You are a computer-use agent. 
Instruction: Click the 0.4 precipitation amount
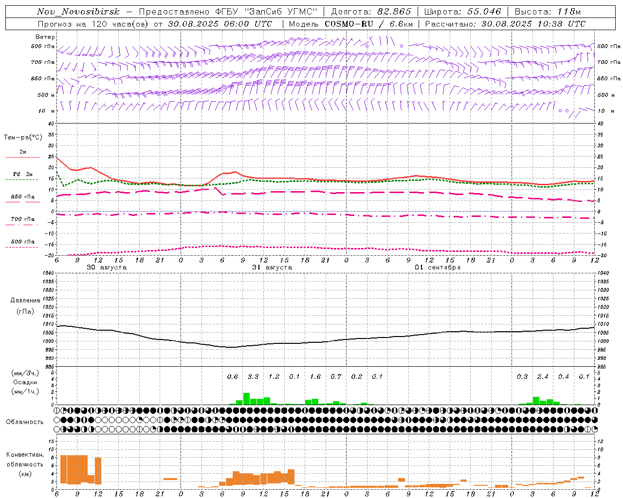564,376
